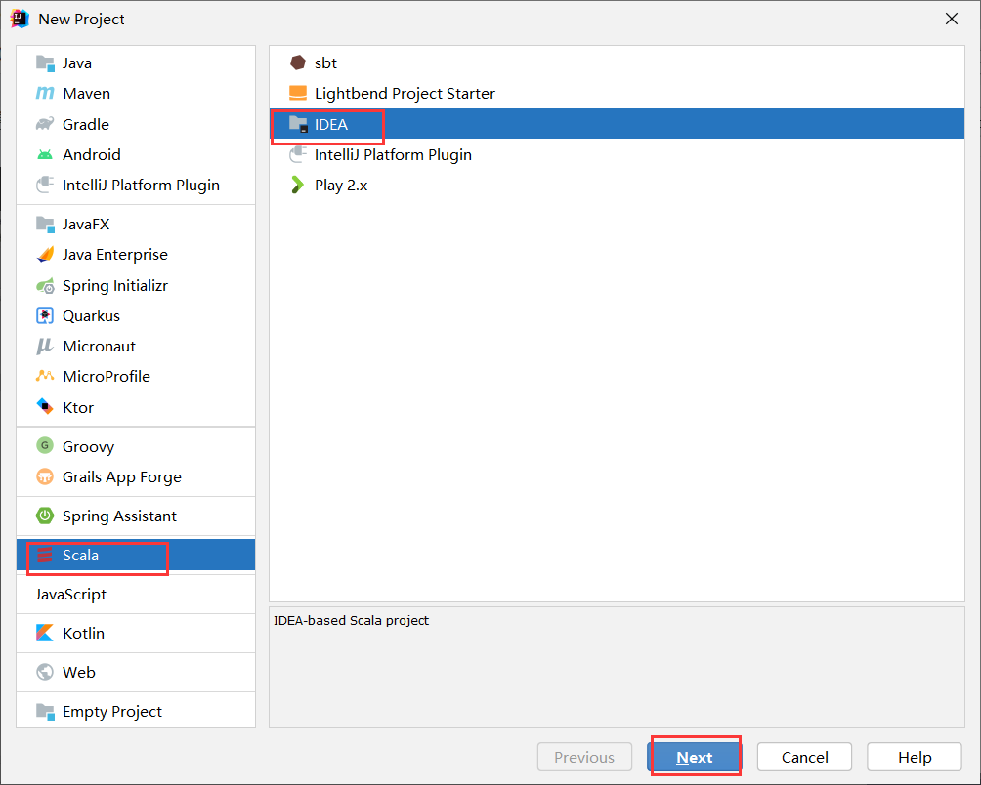This screenshot has width=981, height=785.
Task: Click the Micronaut mu icon
Action: tap(45, 346)
